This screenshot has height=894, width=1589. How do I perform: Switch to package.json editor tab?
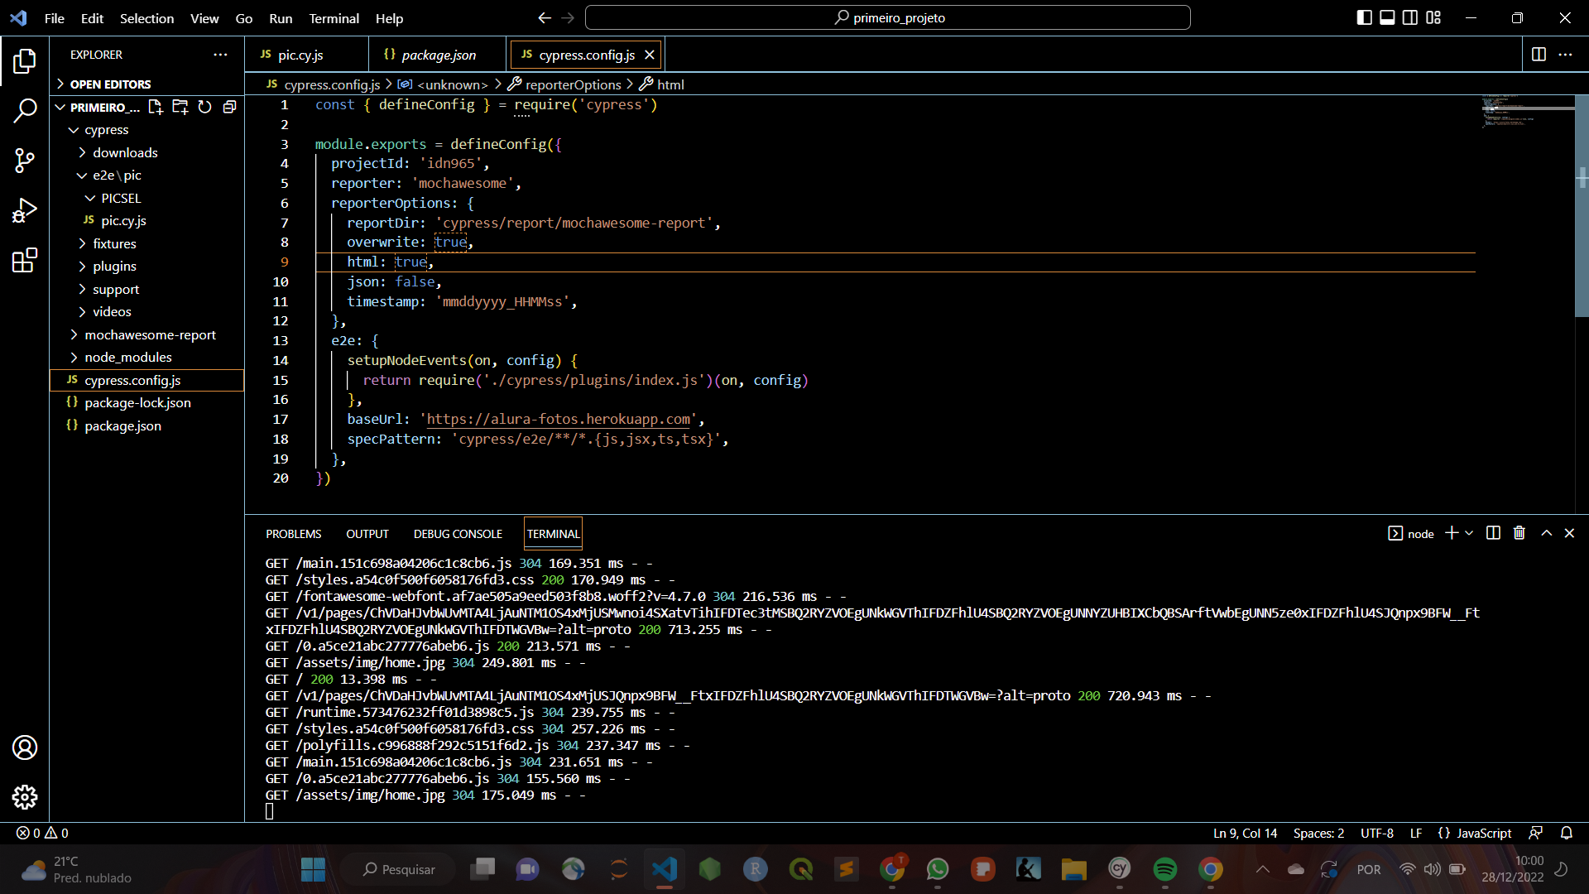coord(439,55)
